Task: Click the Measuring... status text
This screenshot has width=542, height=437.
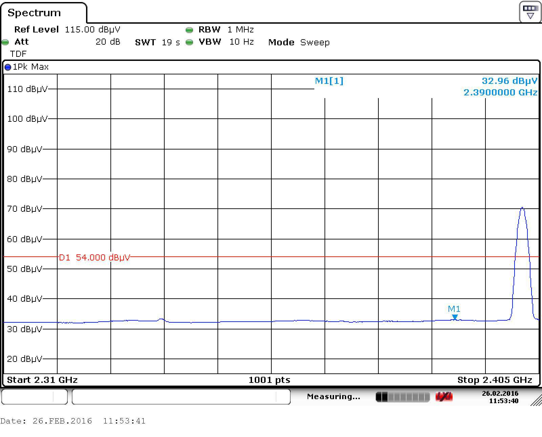Action: coord(333,396)
